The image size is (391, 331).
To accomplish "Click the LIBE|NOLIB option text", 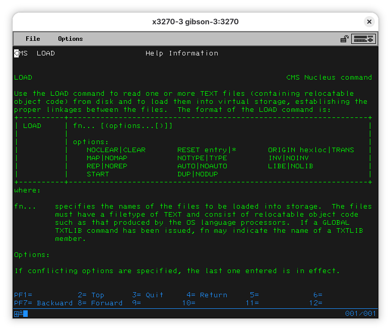I will 291,166.
